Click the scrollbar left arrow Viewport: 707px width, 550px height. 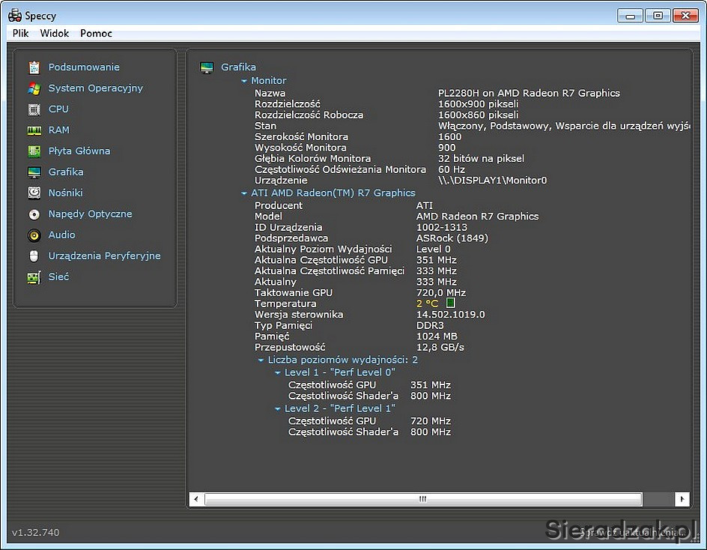(195, 499)
